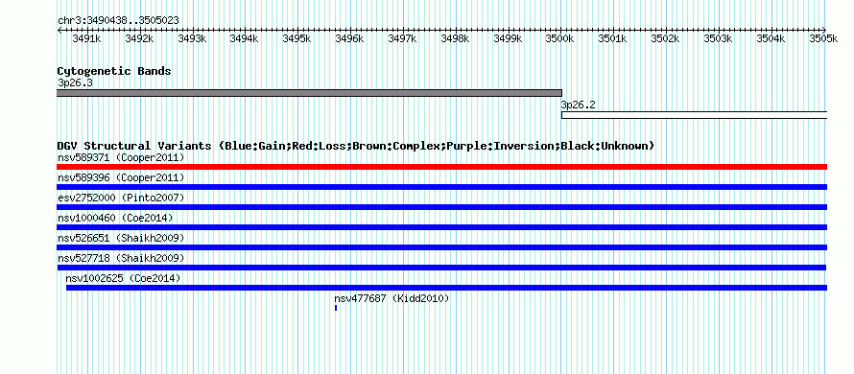The width and height of the screenshot is (854, 374).
Task: Open variant label nsv1002625 (Coe2014)
Action: point(123,279)
